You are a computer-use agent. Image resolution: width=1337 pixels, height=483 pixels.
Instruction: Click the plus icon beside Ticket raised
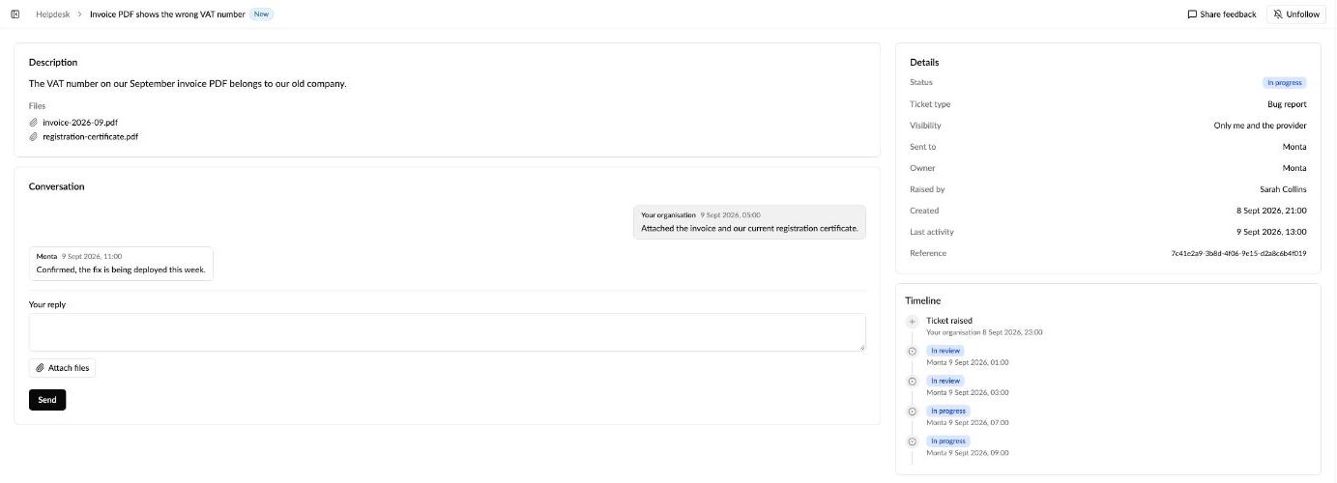[912, 321]
